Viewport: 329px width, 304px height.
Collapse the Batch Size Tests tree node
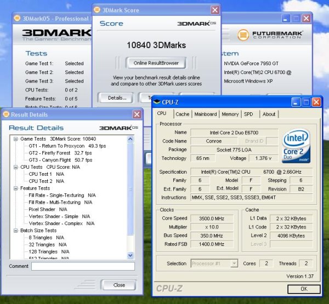pyautogui.click(x=15, y=231)
